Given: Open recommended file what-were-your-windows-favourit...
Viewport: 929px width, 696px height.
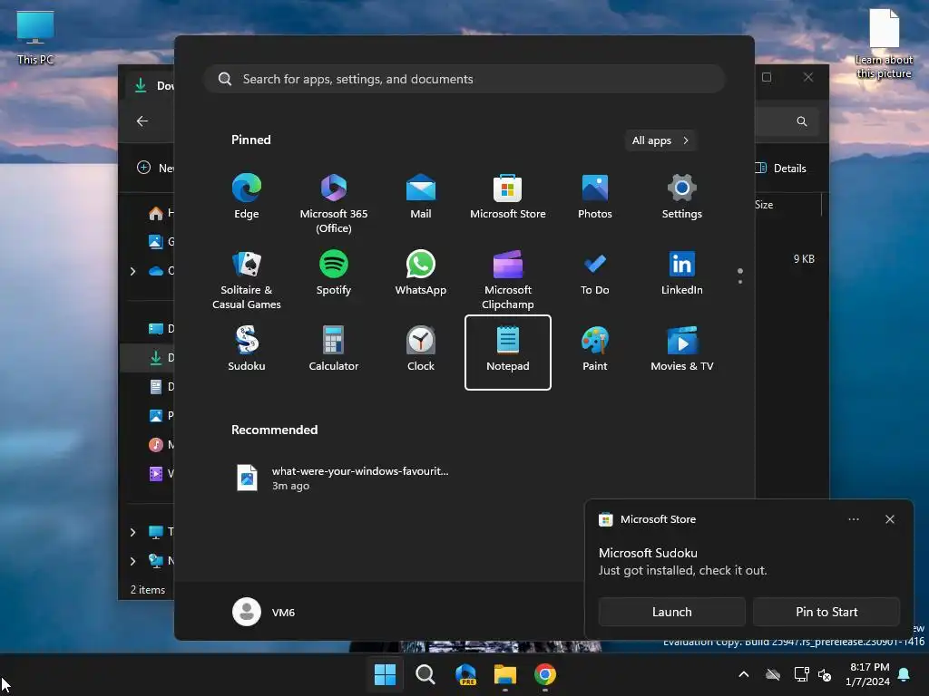Looking at the screenshot, I should pyautogui.click(x=342, y=478).
